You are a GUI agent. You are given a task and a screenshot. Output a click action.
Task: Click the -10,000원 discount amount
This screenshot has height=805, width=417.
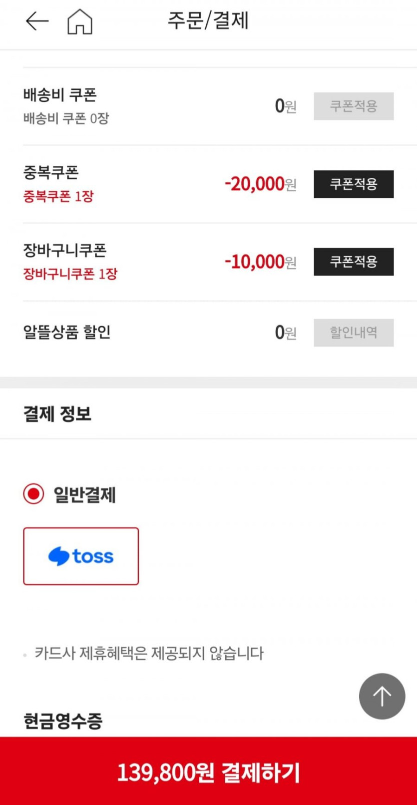click(x=260, y=262)
